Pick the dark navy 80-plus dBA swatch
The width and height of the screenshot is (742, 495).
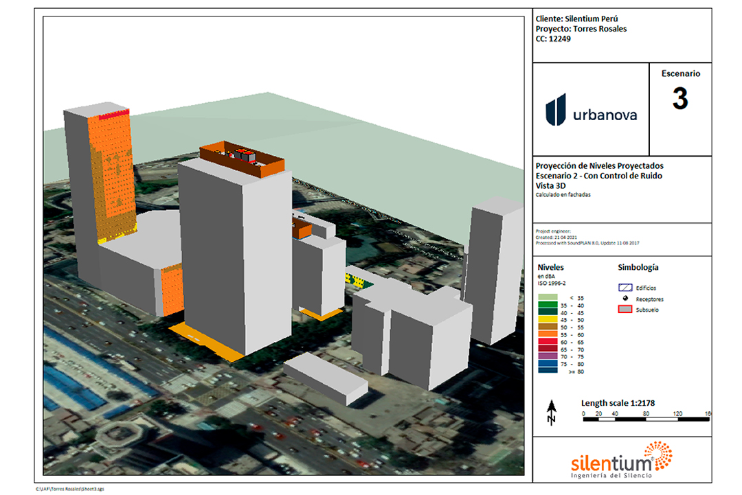(548, 370)
